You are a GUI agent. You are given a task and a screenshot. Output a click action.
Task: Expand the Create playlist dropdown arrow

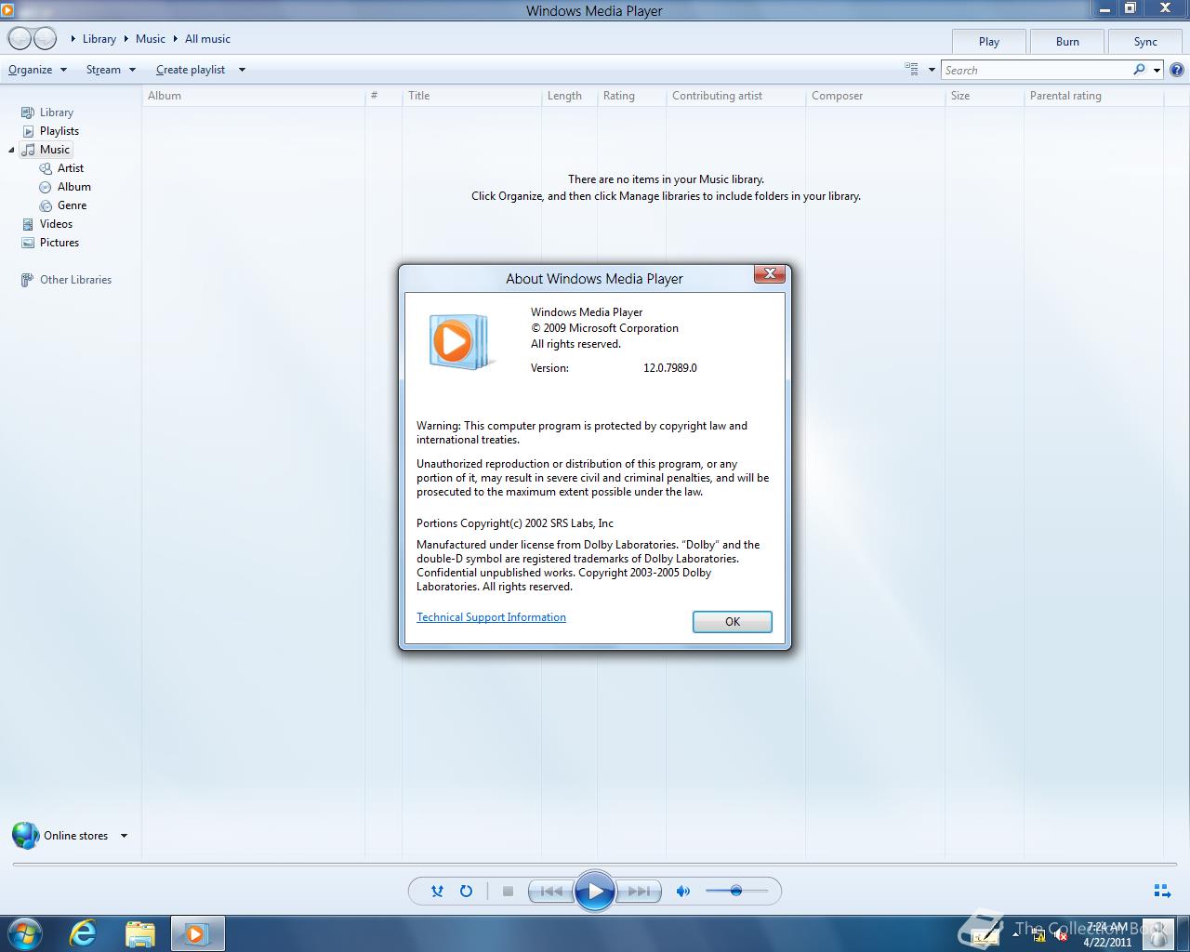tap(242, 70)
